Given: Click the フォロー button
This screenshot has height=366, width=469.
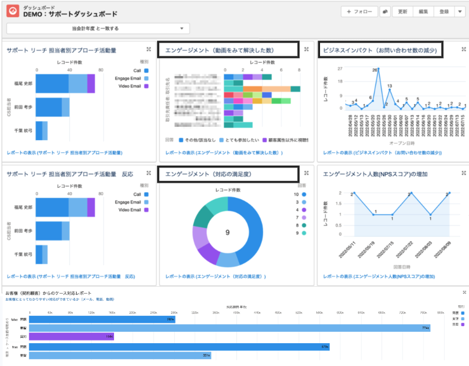Looking at the screenshot, I should [x=359, y=11].
